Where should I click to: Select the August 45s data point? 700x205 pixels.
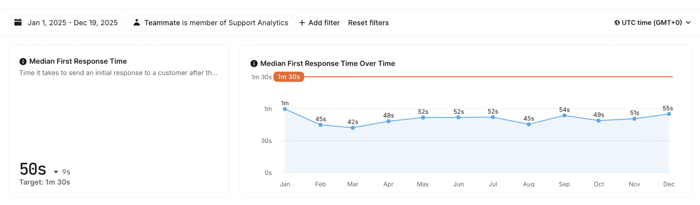[x=529, y=124]
